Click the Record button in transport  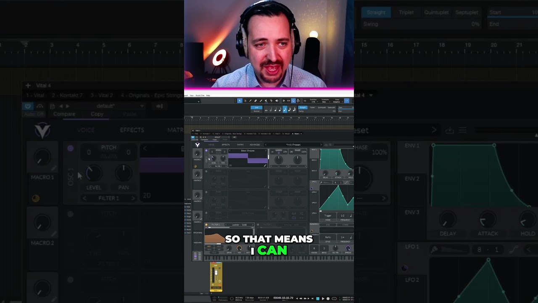(x=328, y=298)
